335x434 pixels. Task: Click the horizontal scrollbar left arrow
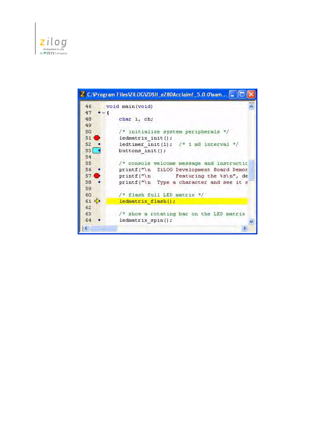(x=86, y=228)
